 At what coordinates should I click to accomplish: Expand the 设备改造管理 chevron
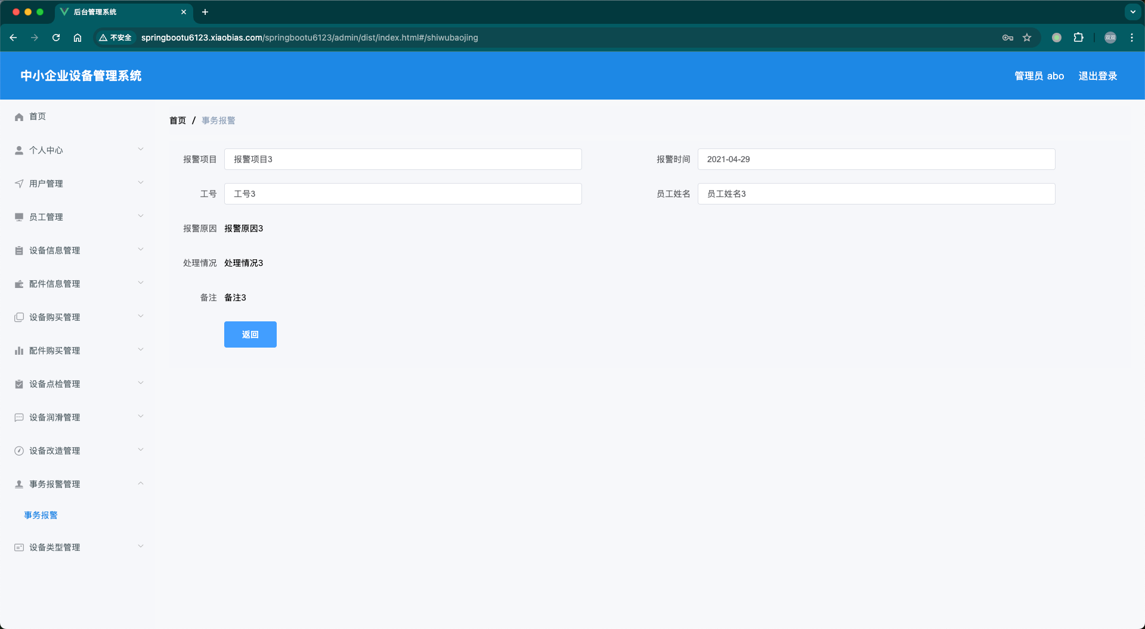[141, 450]
